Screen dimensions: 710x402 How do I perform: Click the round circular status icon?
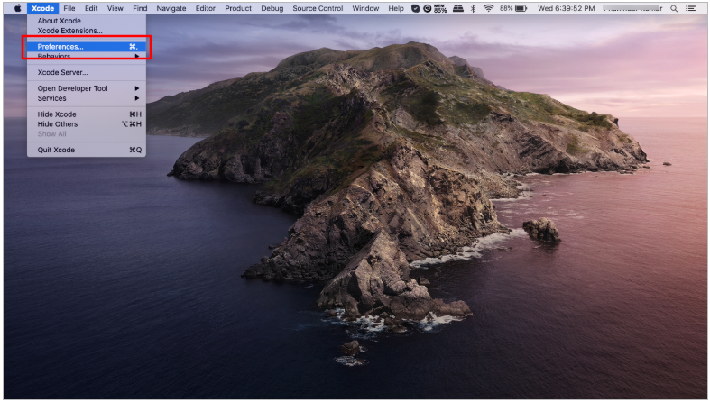pyautogui.click(x=427, y=8)
